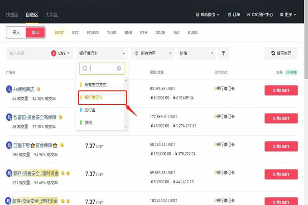Click 172,895.20 USDT quantity text
Screen dimensions: 308x205
click(x=164, y=117)
